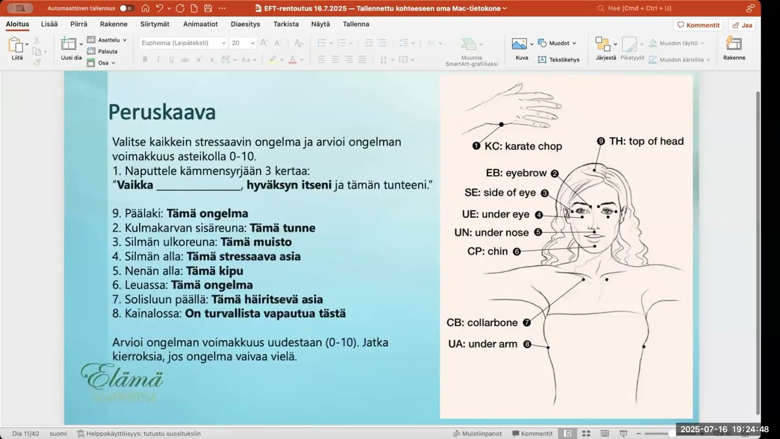
Task: Toggle Italic formatting
Action: click(158, 59)
